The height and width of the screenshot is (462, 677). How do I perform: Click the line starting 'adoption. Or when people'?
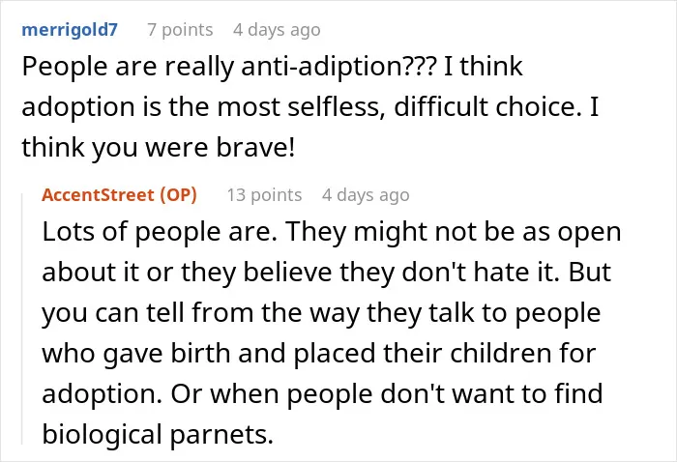322,393
